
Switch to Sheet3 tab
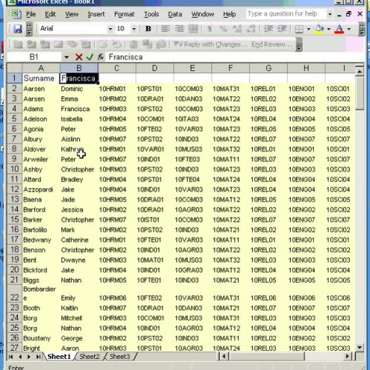coord(120,357)
